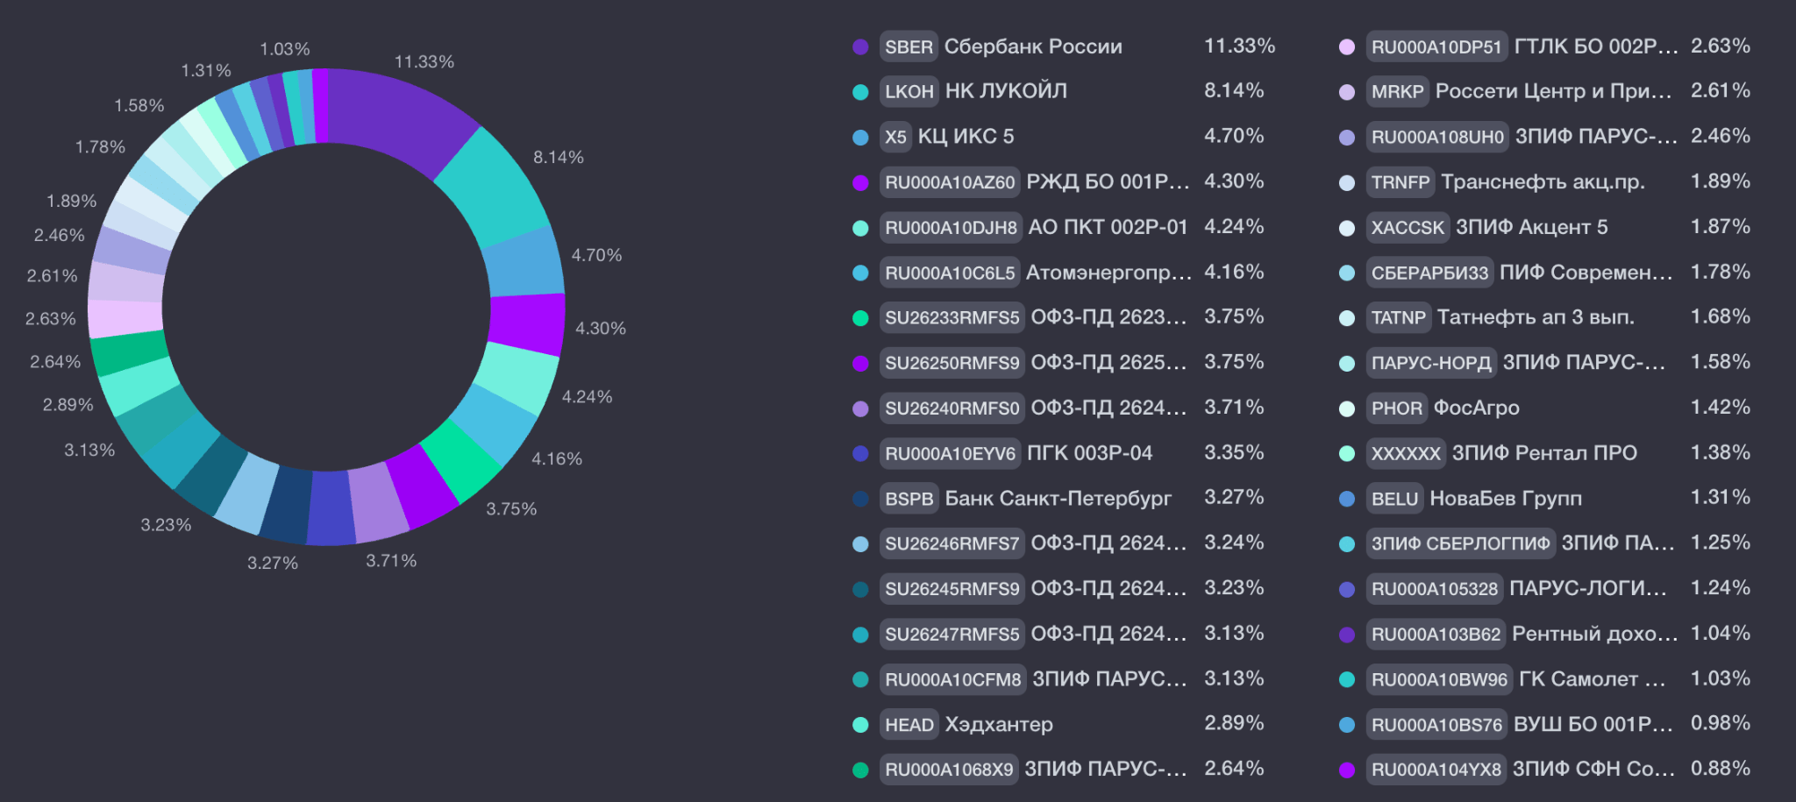The height and width of the screenshot is (802, 1796).
Task: Click the 8.14% teal donut segment
Action: (x=495, y=188)
